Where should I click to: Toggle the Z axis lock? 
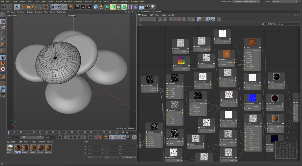[x=65, y=7]
